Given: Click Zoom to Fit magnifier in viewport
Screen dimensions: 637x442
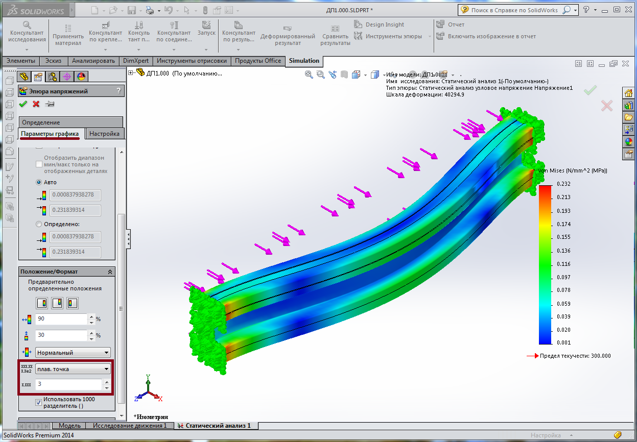Looking at the screenshot, I should coord(309,75).
